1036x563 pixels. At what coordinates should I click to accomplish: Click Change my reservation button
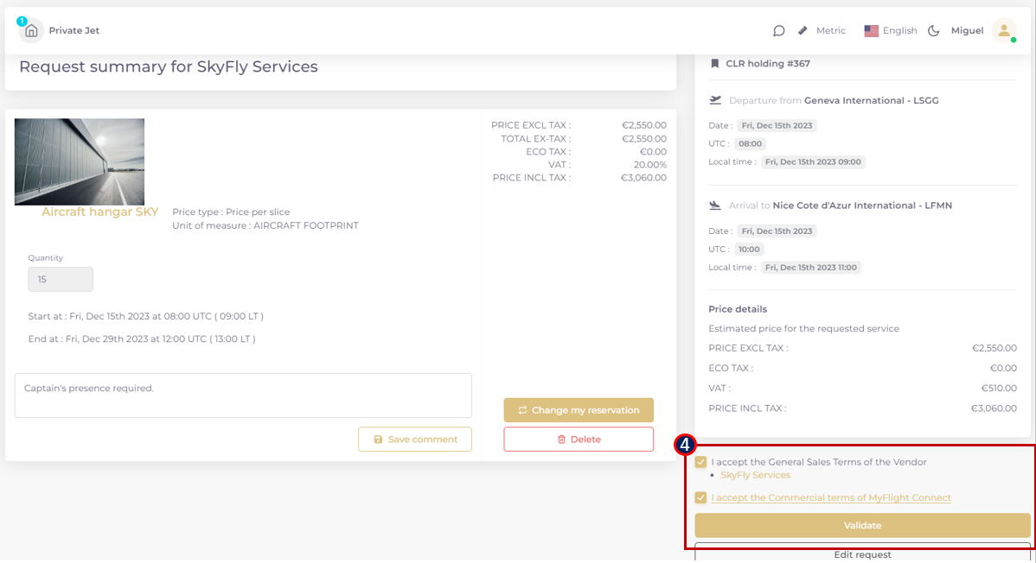[579, 410]
